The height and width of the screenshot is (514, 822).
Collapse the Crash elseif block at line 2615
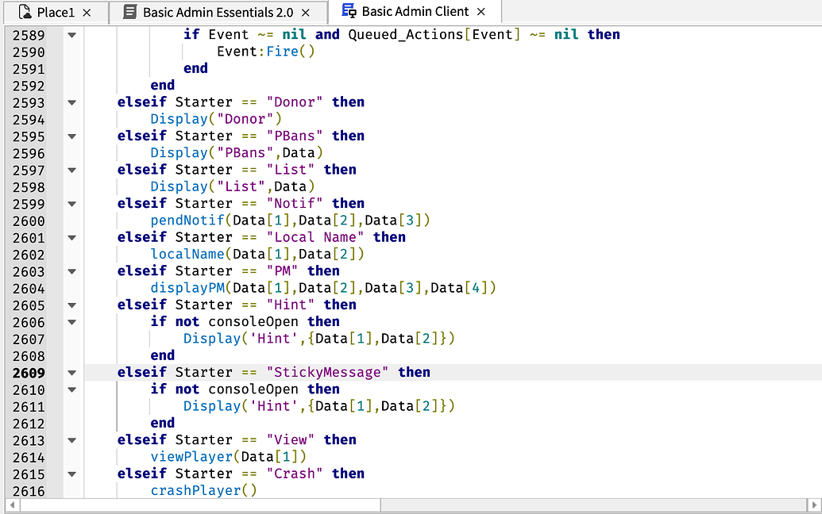coord(71,474)
